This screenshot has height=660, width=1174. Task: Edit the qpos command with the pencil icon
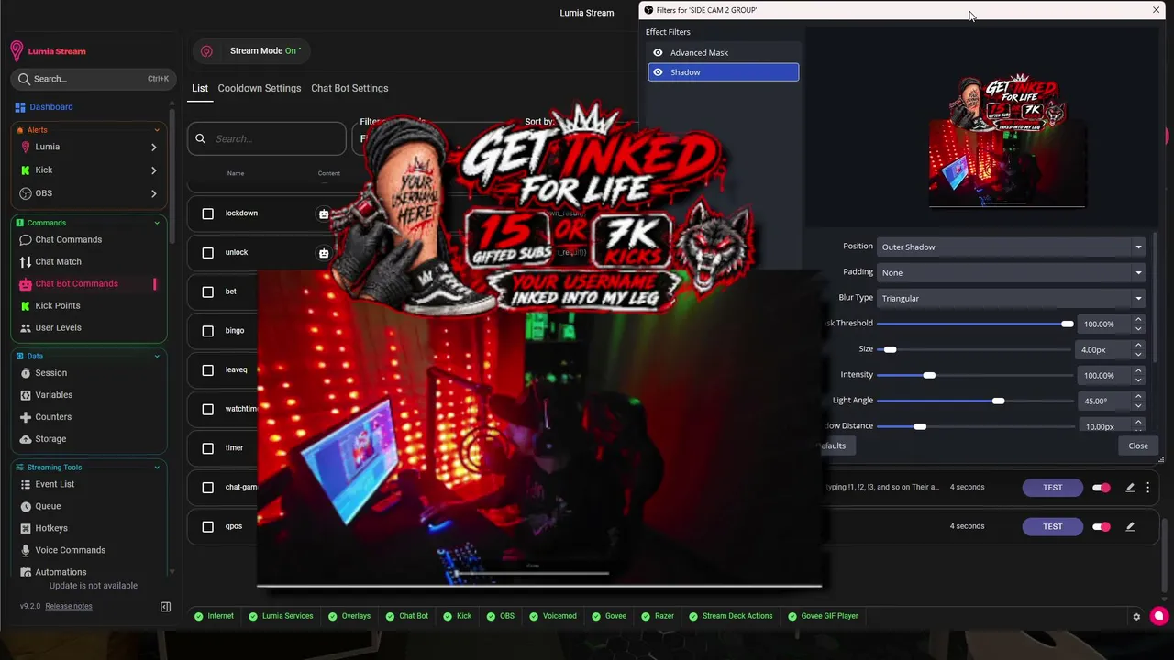click(x=1130, y=527)
